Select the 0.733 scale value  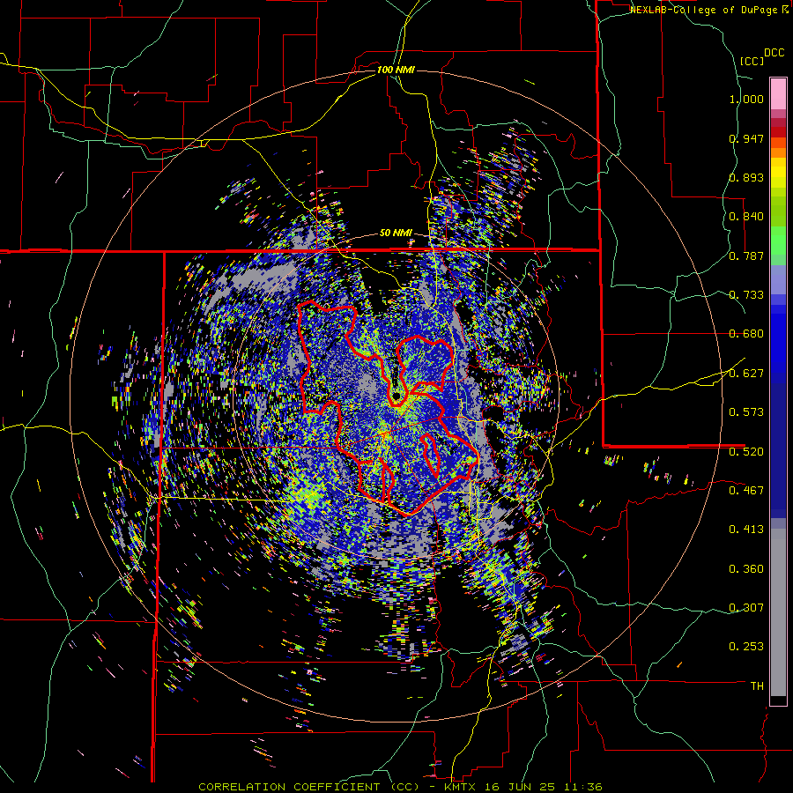(746, 295)
